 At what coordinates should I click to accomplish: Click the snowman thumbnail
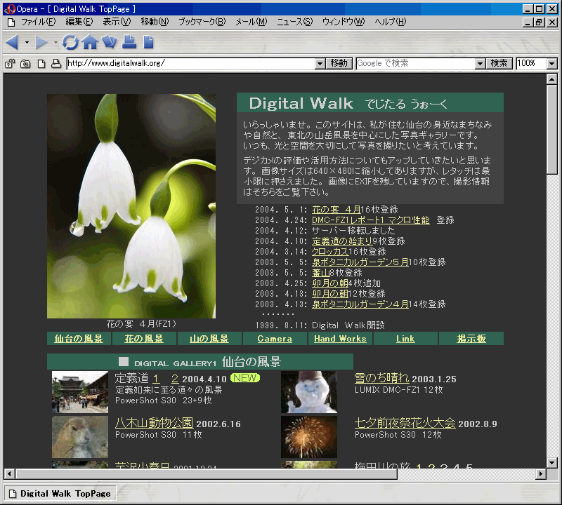(x=309, y=392)
